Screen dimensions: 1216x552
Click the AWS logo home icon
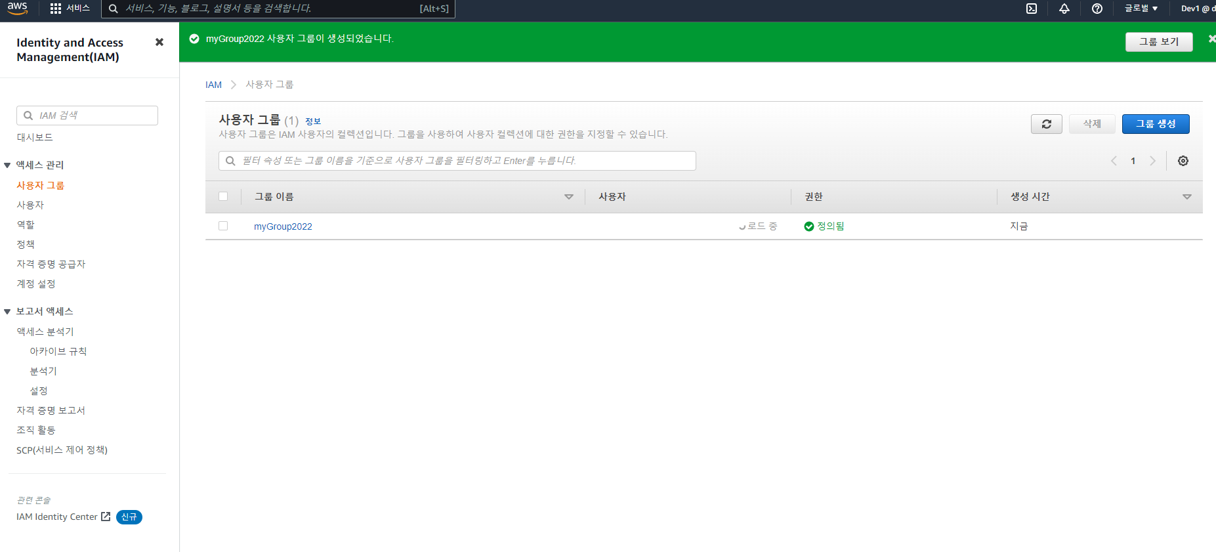[x=18, y=9]
